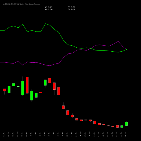
Task: Click the LAURUSLABS 1000 PE chart title
Action: pos(22,4)
